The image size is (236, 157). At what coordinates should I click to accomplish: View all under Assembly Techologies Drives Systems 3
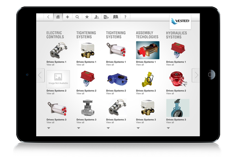140,123
